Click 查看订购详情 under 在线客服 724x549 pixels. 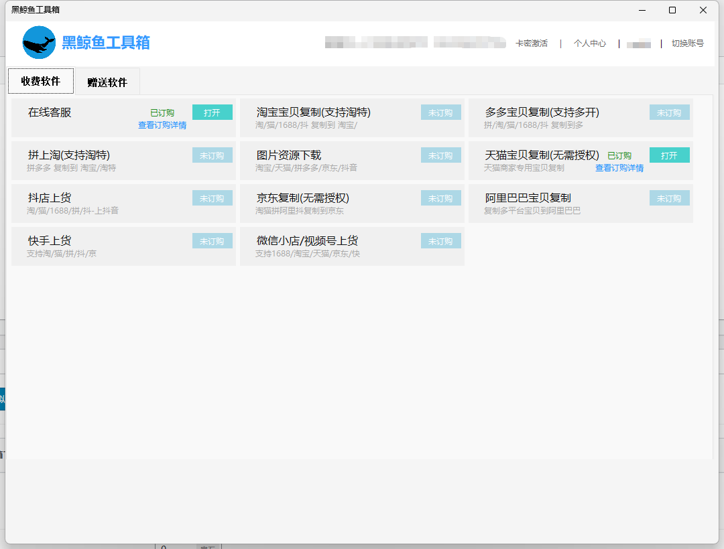pyautogui.click(x=162, y=125)
